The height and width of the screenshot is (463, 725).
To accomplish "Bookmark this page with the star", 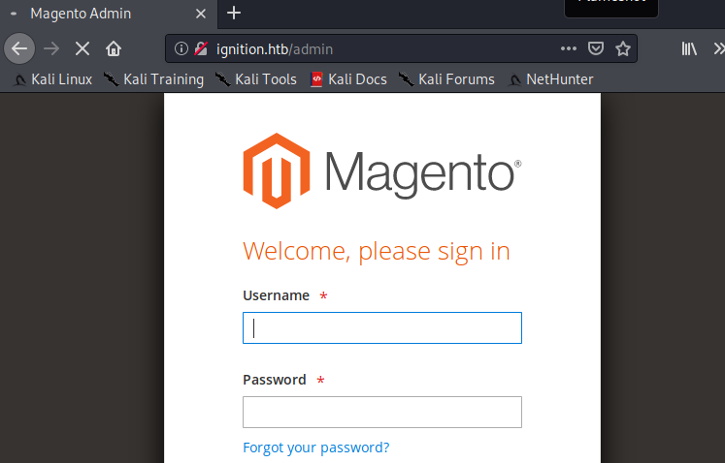I will (623, 48).
